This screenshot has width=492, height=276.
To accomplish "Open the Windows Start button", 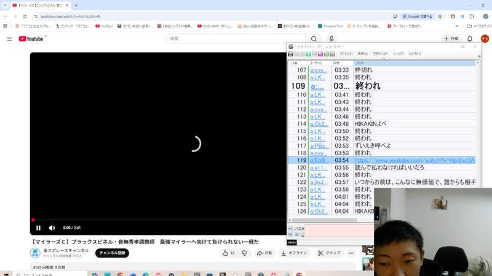I will (x=6, y=274).
